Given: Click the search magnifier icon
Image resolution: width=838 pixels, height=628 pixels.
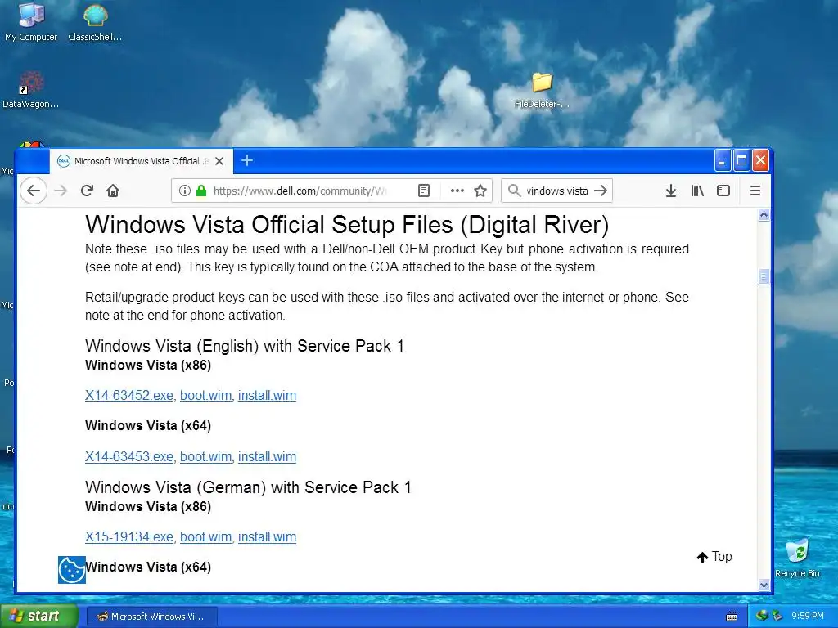Looking at the screenshot, I should click(x=514, y=191).
